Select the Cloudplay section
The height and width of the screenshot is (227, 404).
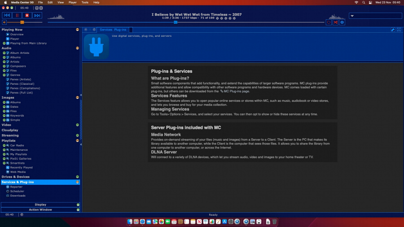pyautogui.click(x=10, y=130)
